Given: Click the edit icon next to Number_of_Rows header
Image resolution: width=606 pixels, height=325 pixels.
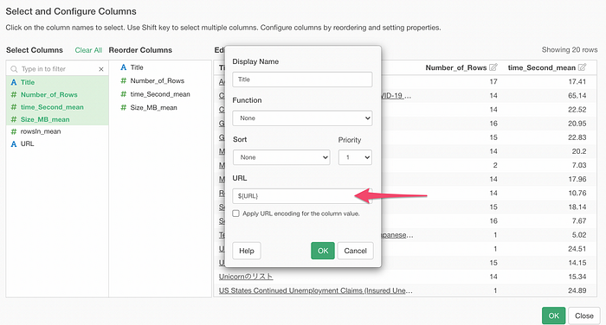Looking at the screenshot, I should coord(493,67).
